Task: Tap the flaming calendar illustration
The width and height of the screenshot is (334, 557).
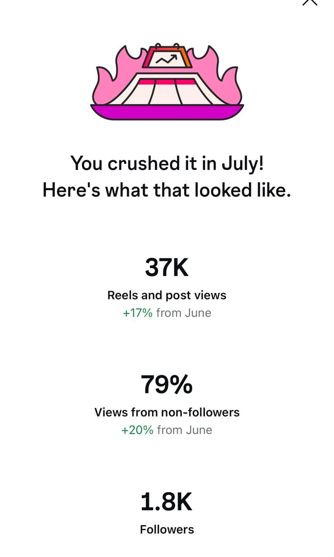Action: click(x=167, y=82)
